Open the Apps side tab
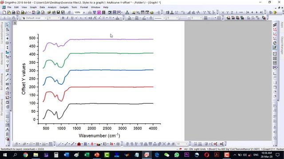 point(282,25)
